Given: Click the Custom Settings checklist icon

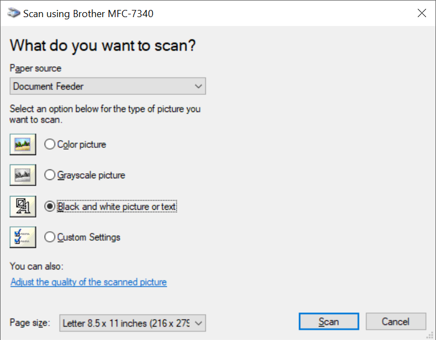Looking at the screenshot, I should coord(23,237).
